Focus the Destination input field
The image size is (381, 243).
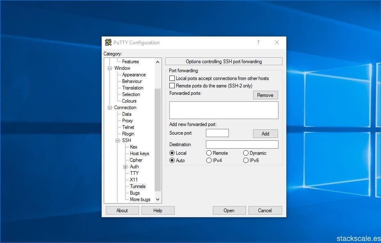coord(242,144)
